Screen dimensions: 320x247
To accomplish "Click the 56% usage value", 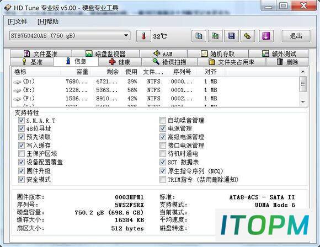I will [x=132, y=90].
